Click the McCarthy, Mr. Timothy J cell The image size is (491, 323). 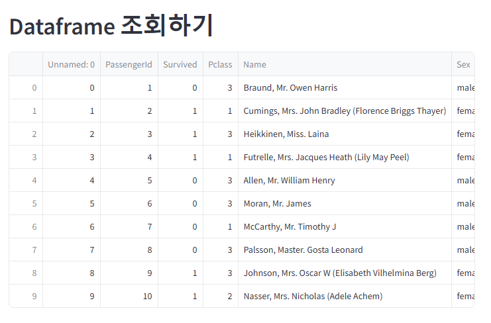pos(345,226)
